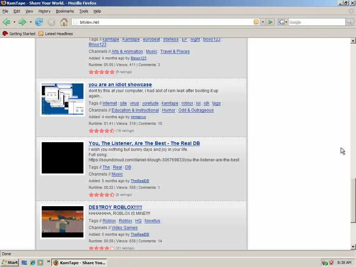Visit uploader mrmanyo's profile link
This screenshot has width=356, height=267.
[x=138, y=117]
